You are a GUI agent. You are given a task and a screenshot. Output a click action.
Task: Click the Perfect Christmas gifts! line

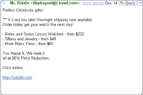[23, 10]
